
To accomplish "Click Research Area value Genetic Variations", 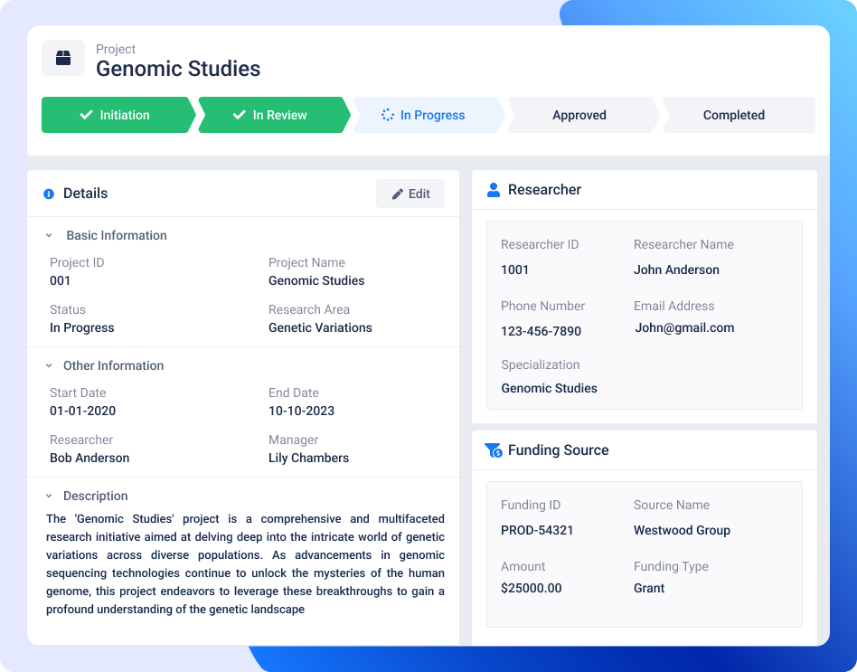I will (x=320, y=327).
